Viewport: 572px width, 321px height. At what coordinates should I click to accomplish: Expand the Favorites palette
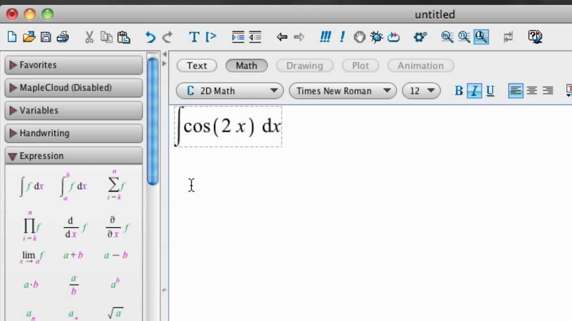click(x=74, y=65)
